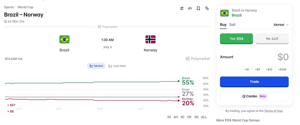This screenshot has width=300, height=125.
Task: Click the Brazil flag beside the match time
Action: (64, 39)
